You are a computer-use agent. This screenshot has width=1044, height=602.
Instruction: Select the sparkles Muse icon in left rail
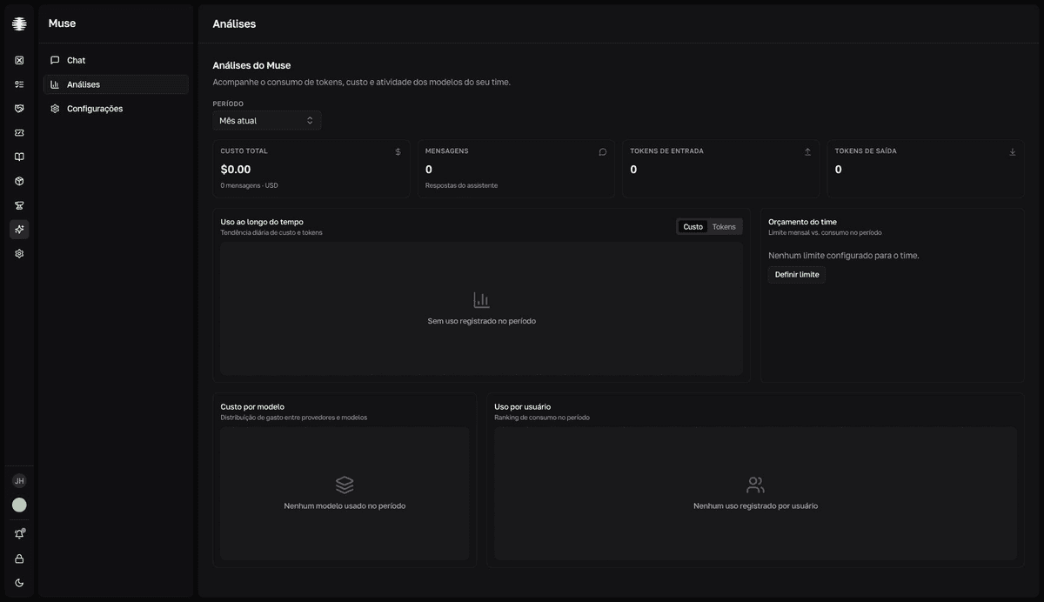tap(19, 230)
